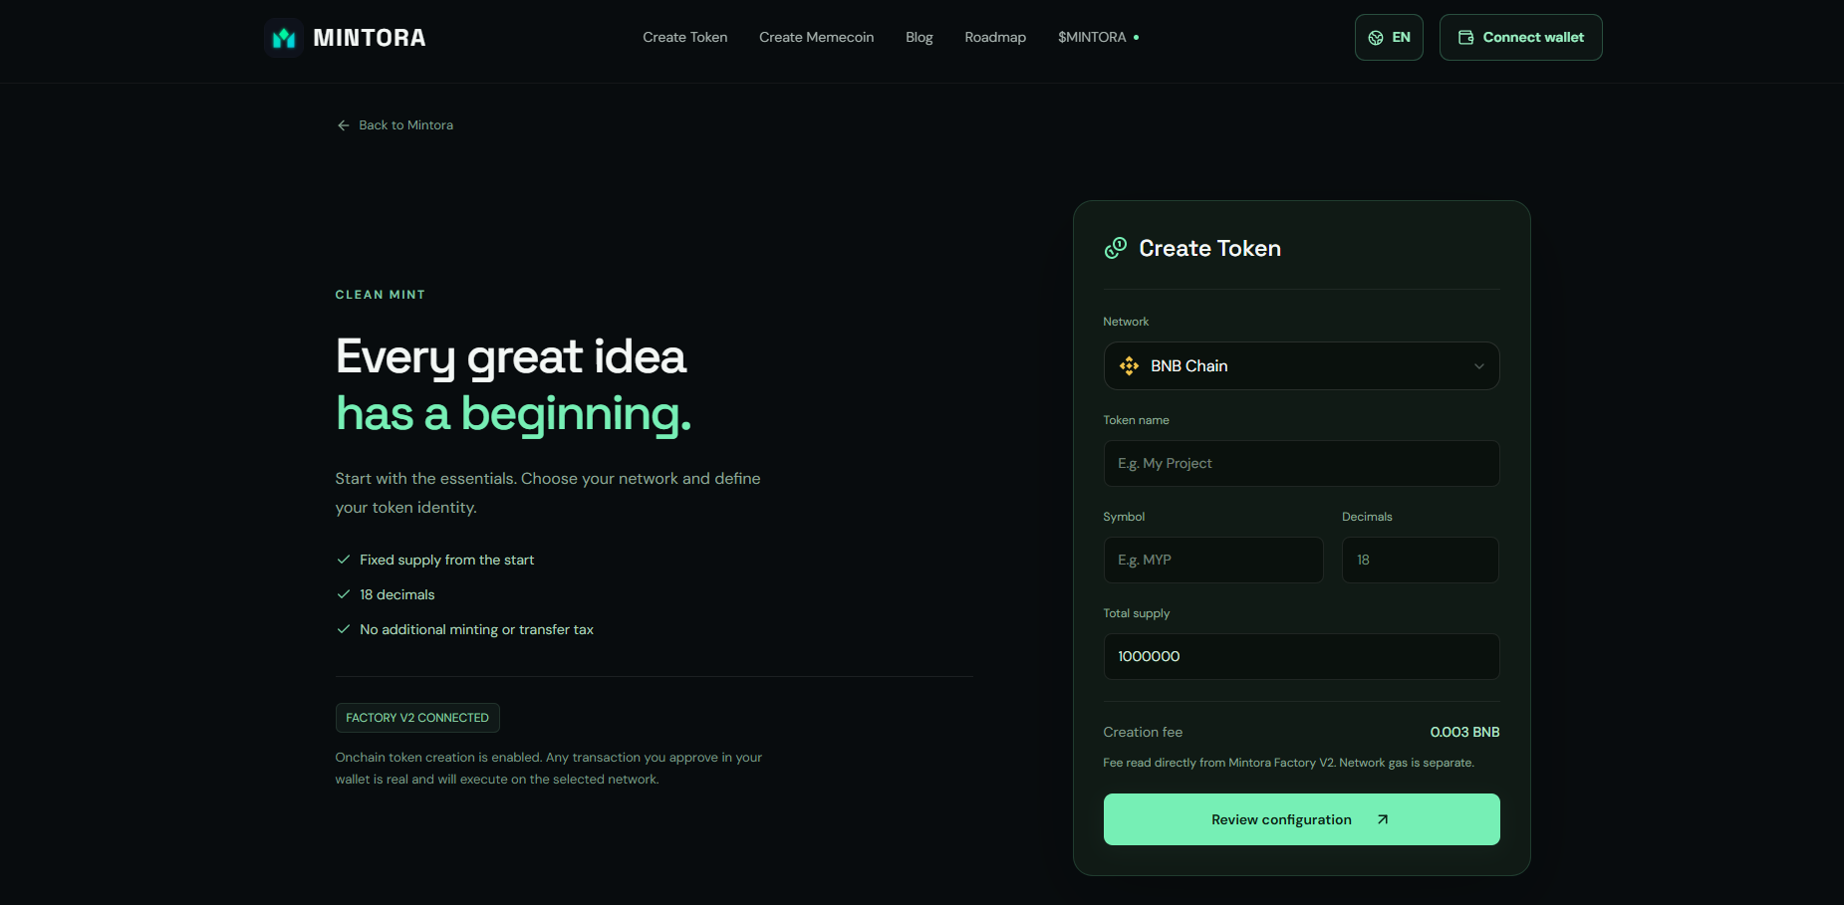1844x905 pixels.
Task: Click the globe language icon
Action: pyautogui.click(x=1376, y=38)
